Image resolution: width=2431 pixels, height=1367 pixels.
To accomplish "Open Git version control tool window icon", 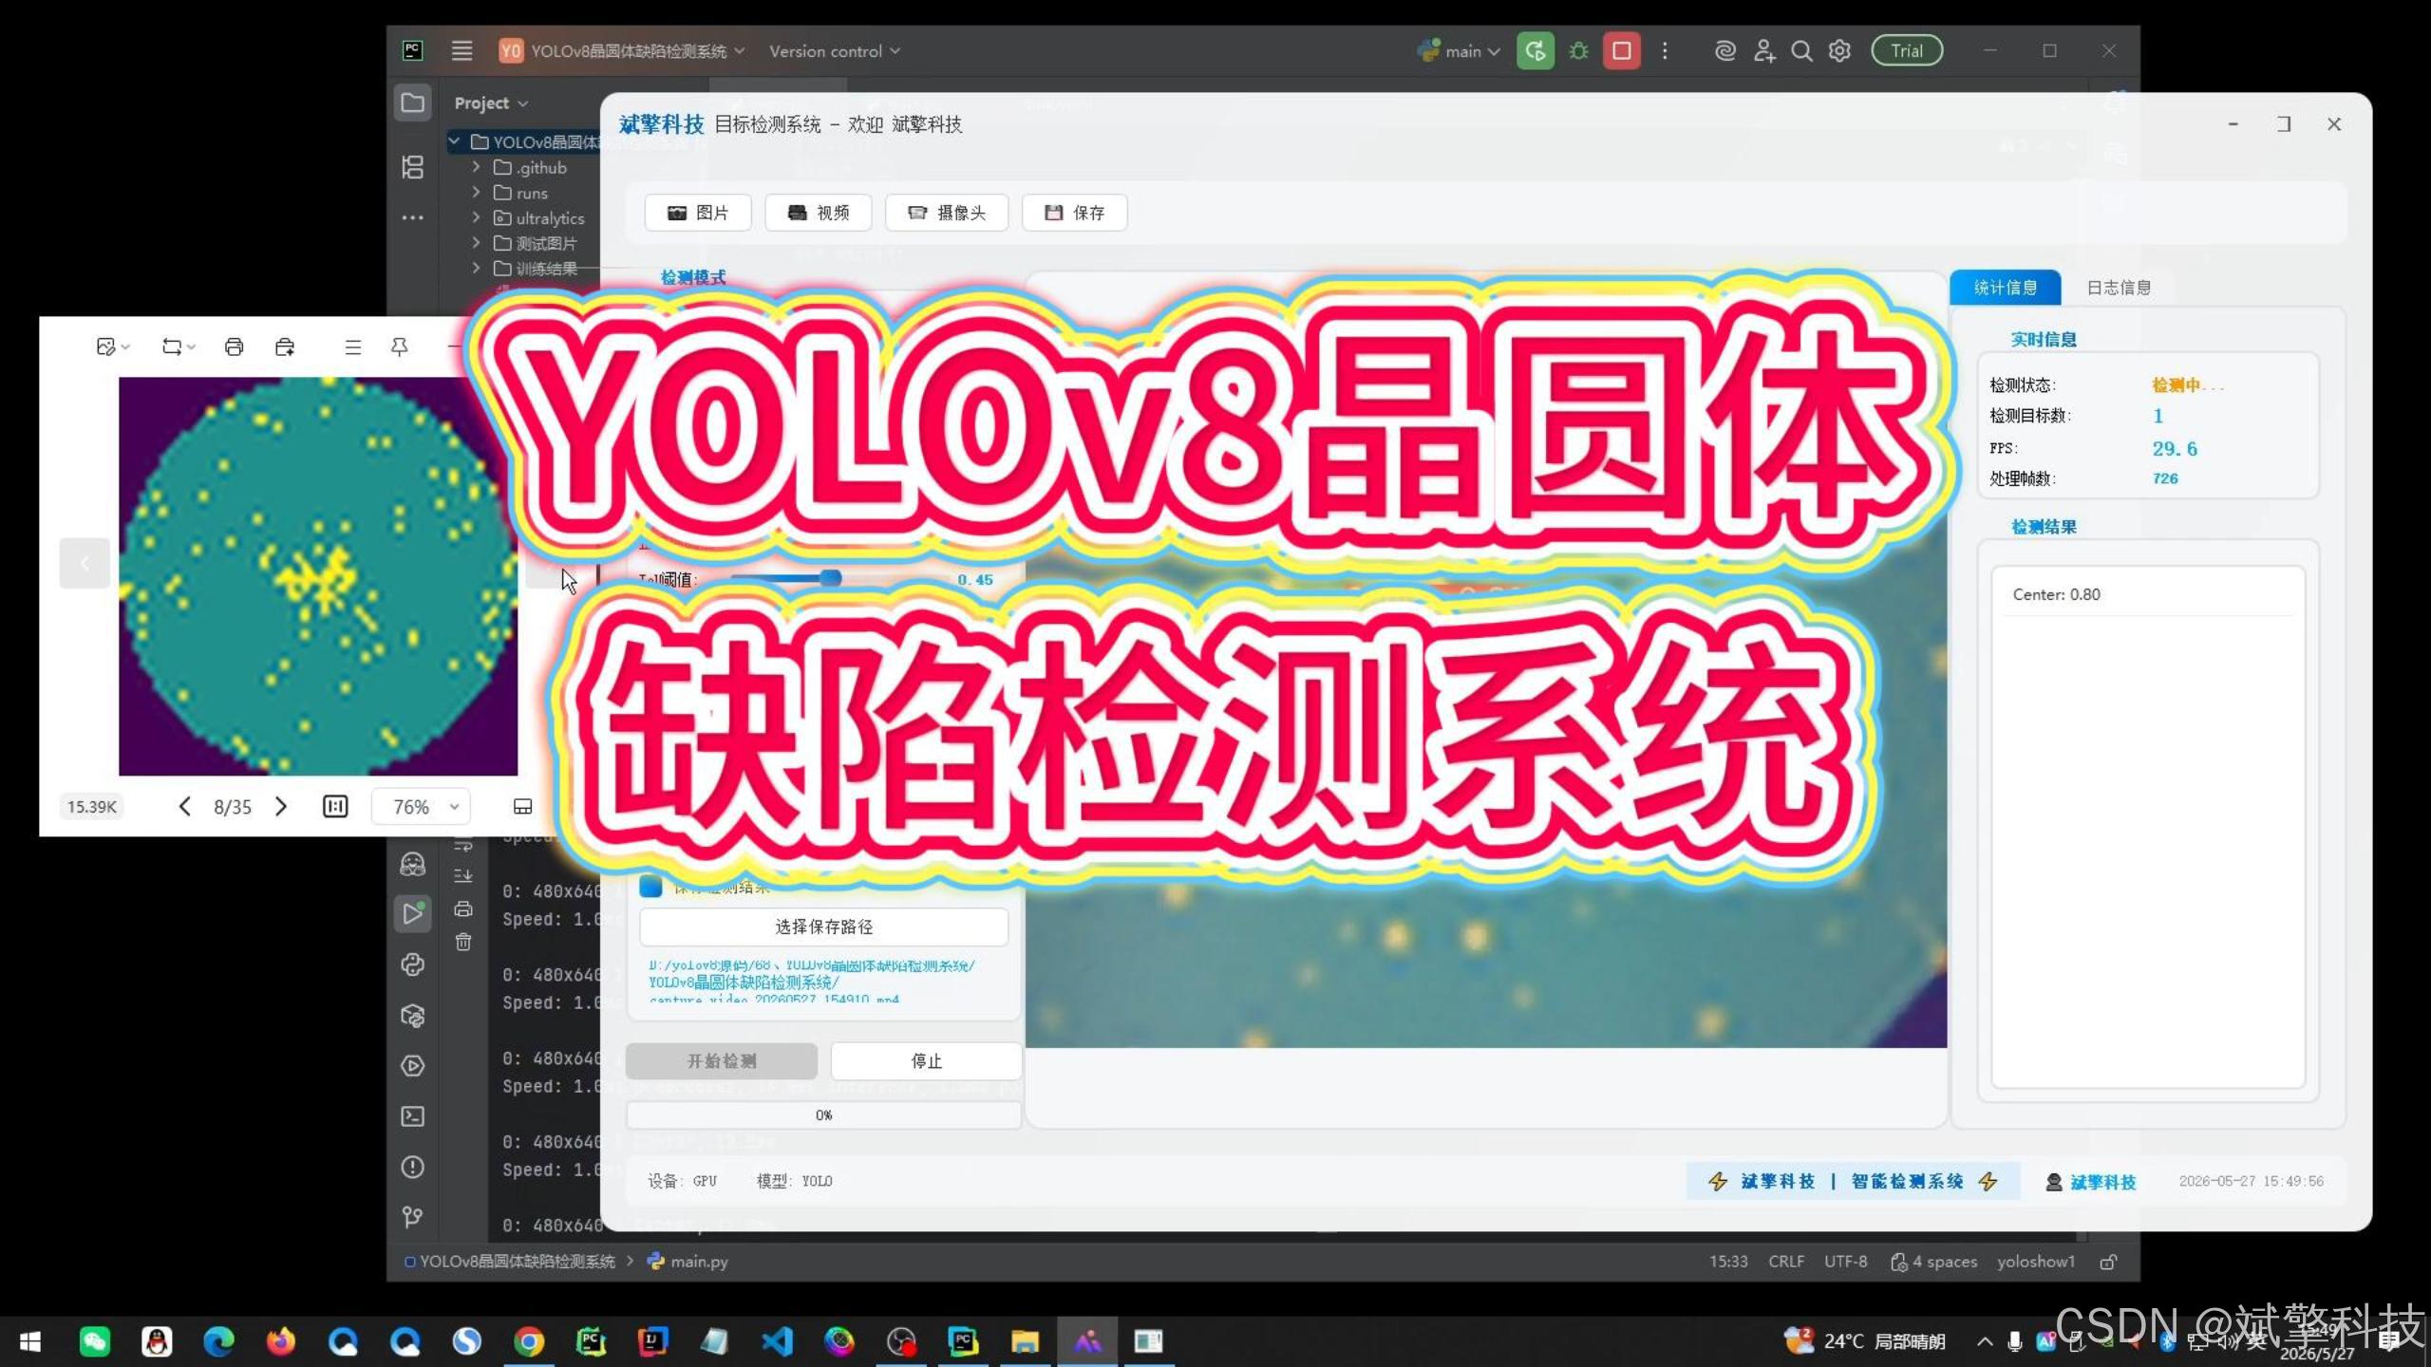I will [413, 1217].
